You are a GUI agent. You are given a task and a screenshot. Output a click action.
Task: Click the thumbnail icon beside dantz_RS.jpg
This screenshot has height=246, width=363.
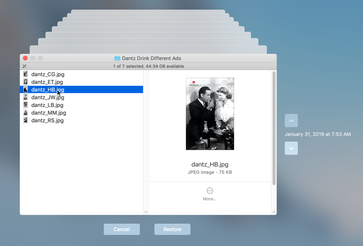[25, 120]
